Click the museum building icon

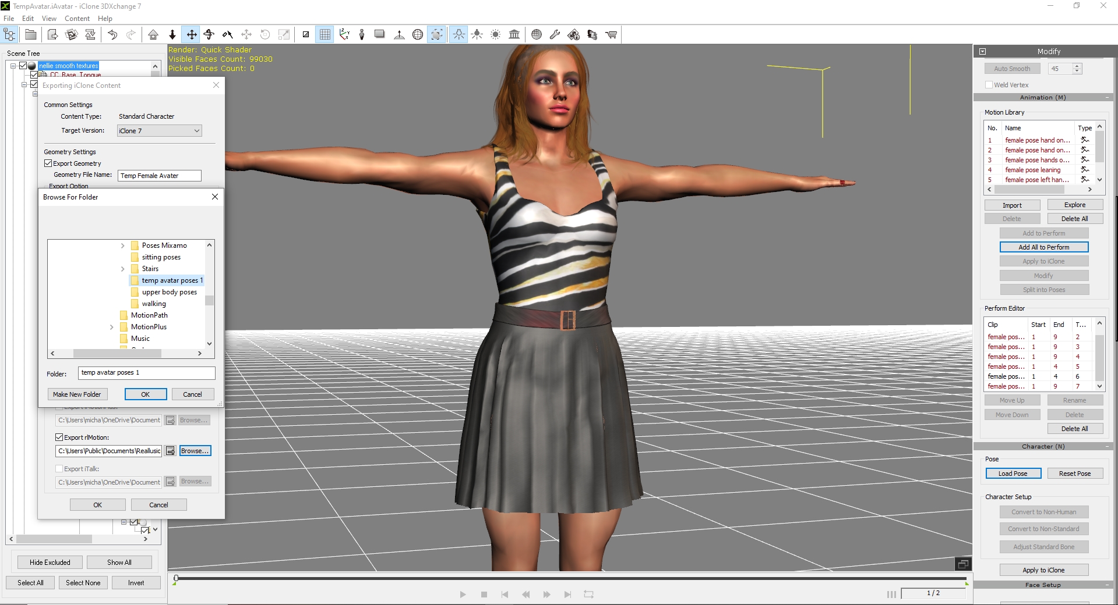[514, 35]
